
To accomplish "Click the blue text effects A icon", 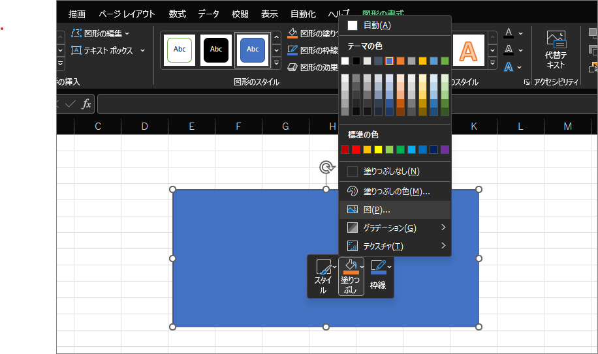I will pos(509,67).
